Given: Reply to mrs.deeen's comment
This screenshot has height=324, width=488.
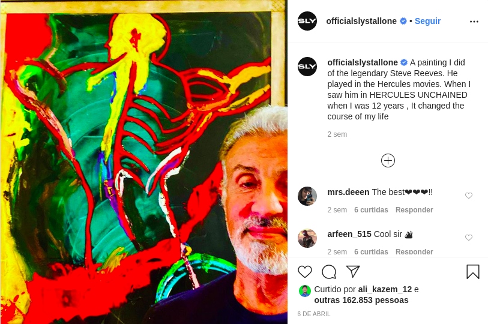Looking at the screenshot, I should coord(414,210).
